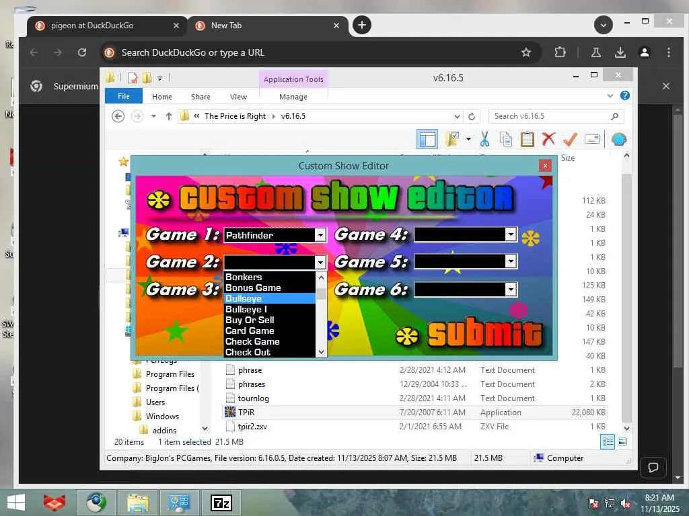Select Bullseye I from the list

click(x=270, y=309)
